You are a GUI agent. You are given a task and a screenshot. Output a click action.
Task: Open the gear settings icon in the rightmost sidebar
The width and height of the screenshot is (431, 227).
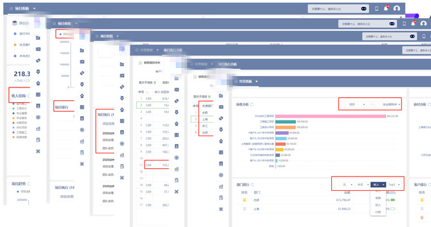(x=221, y=175)
